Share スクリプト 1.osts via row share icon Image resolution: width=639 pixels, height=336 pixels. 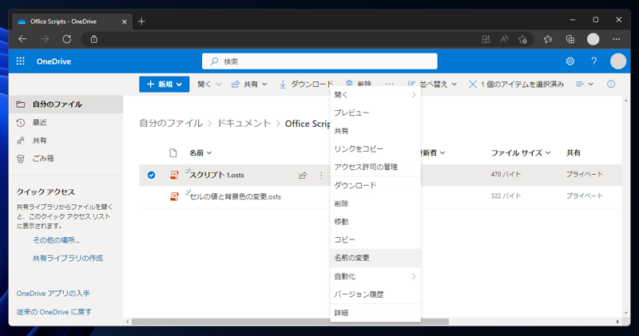click(x=303, y=176)
